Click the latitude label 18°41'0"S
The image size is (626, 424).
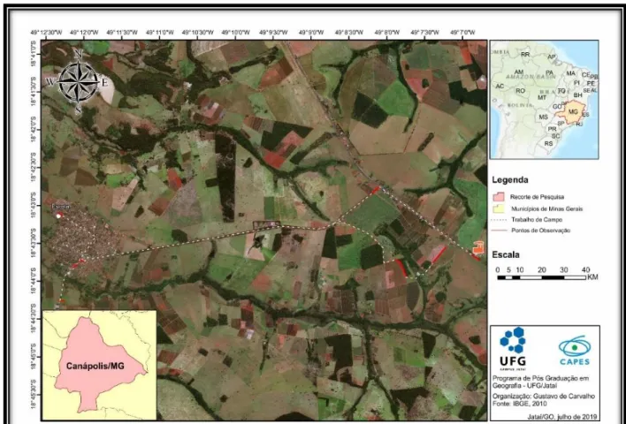click(x=34, y=54)
